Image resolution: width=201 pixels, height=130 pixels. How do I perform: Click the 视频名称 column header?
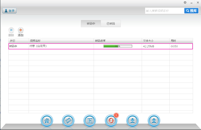tap(61, 41)
